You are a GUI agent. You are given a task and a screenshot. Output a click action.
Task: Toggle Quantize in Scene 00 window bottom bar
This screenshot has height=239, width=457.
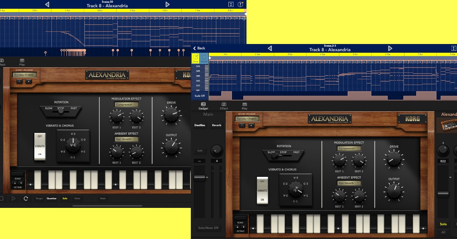pyautogui.click(x=51, y=198)
